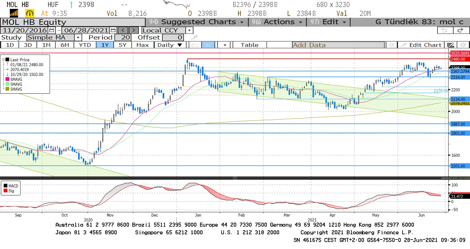Select the 3D time range

28,45
